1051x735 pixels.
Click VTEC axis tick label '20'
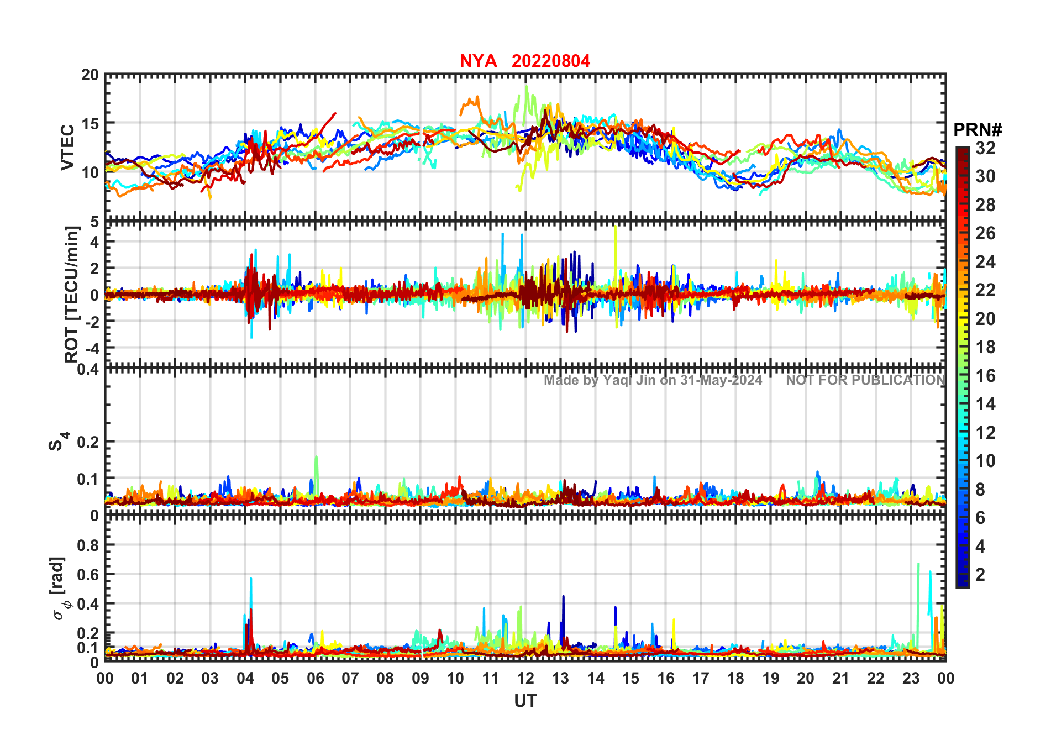[90, 75]
